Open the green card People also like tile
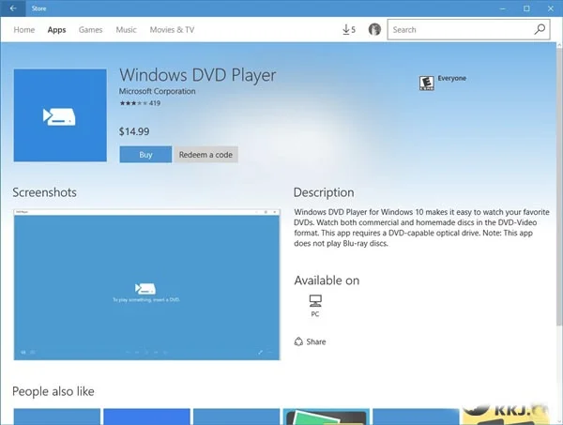The image size is (563, 425). (x=326, y=417)
